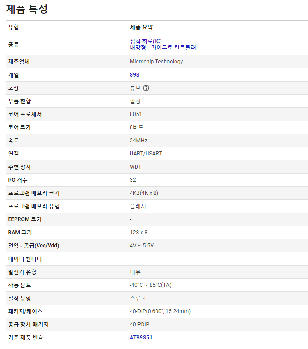Select the 128 x 8 RAM value
Image resolution: width=308 pixels, height=349 pixels.
139,233
